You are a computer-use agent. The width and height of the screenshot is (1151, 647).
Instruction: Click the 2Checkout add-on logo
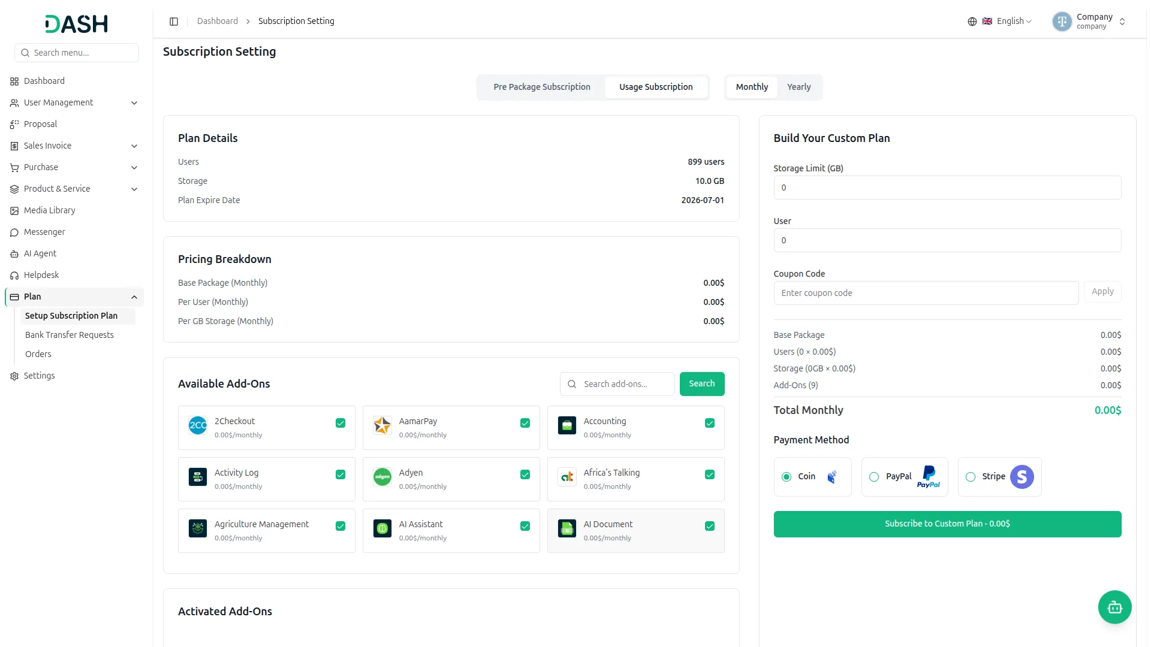pos(198,425)
